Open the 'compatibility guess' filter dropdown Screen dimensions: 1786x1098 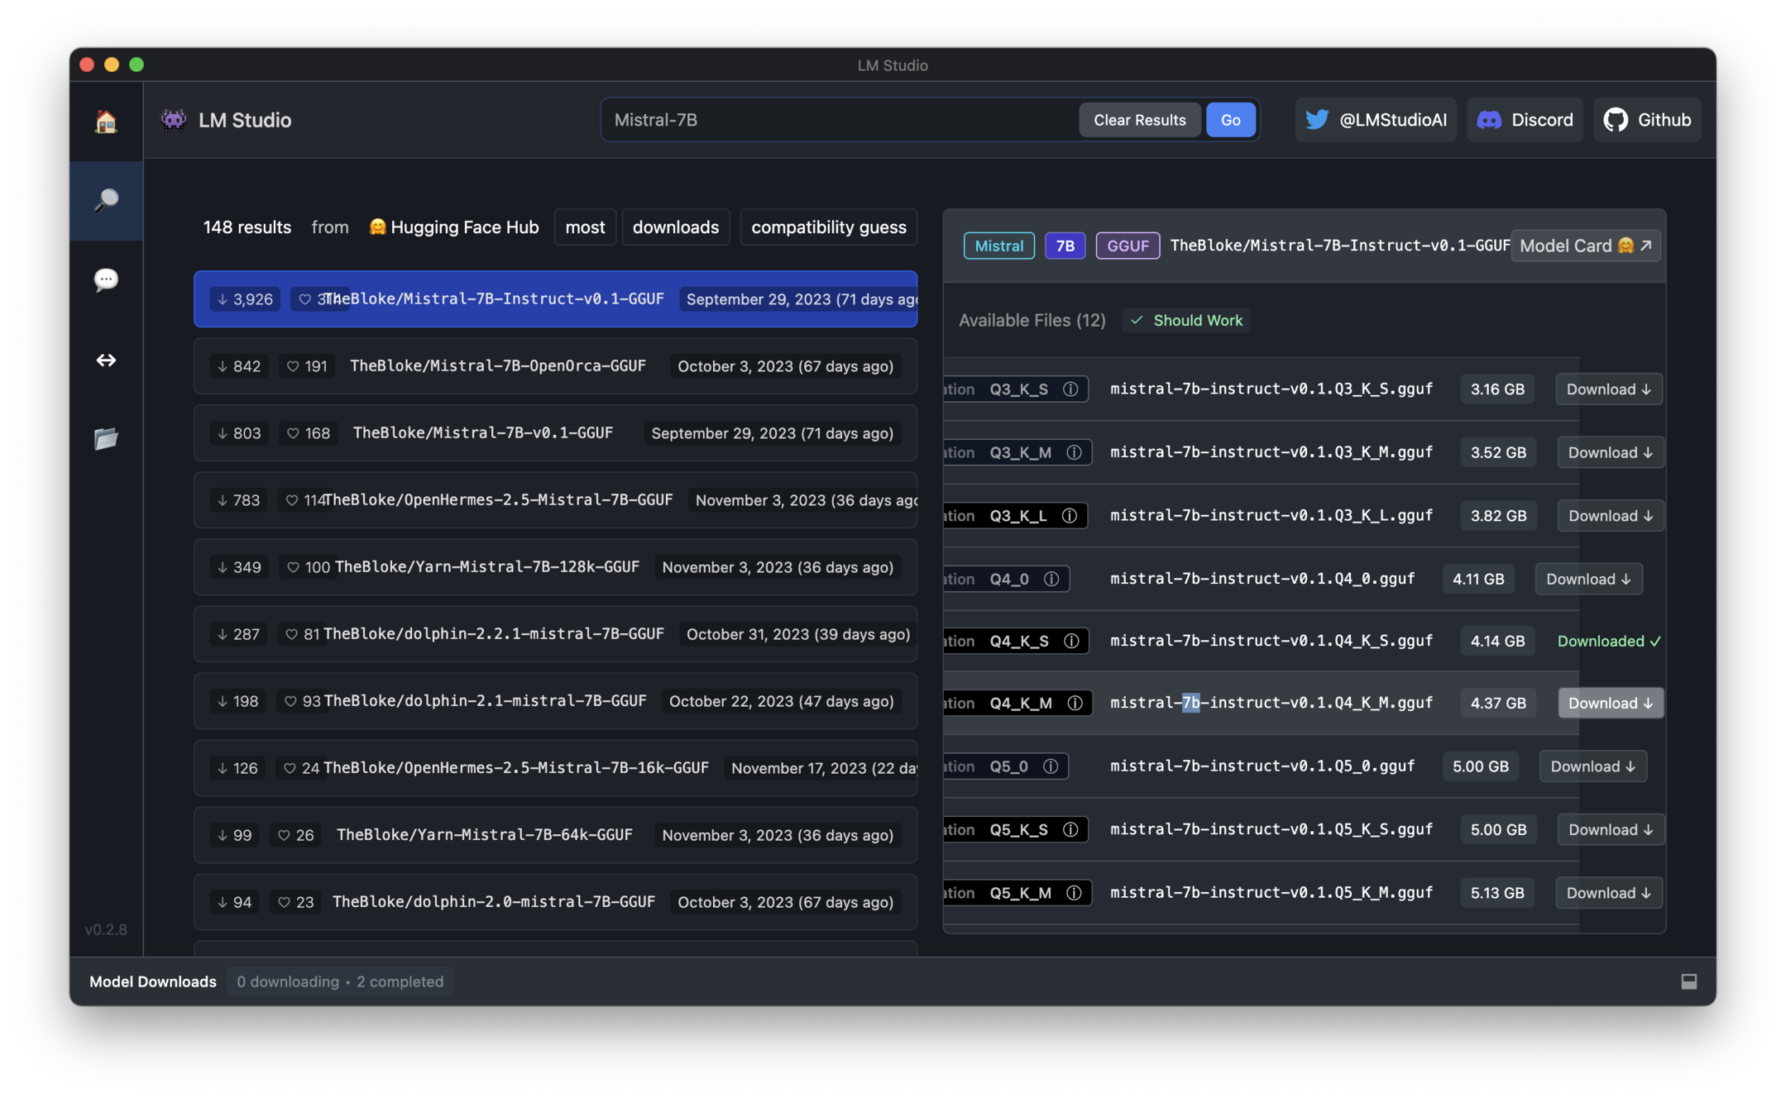pos(828,227)
